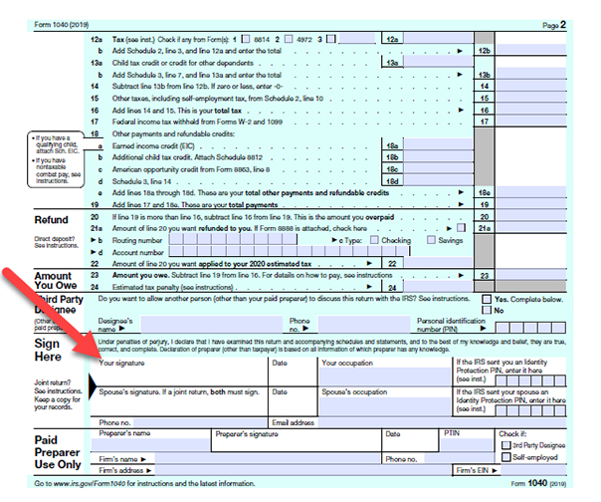Click the Firm's EIN field
This screenshot has width=601, height=502.
pos(533,470)
